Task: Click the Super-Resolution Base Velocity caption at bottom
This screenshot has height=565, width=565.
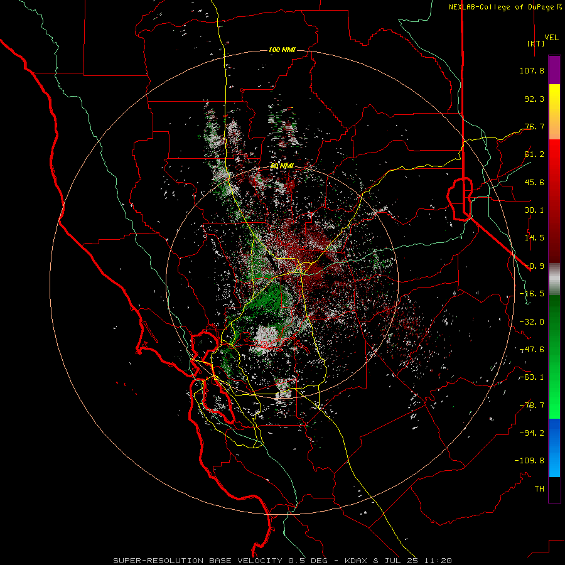Action: click(x=282, y=561)
